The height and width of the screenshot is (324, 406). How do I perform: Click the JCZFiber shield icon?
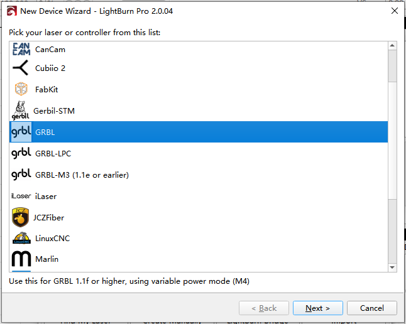pyautogui.click(x=21, y=217)
